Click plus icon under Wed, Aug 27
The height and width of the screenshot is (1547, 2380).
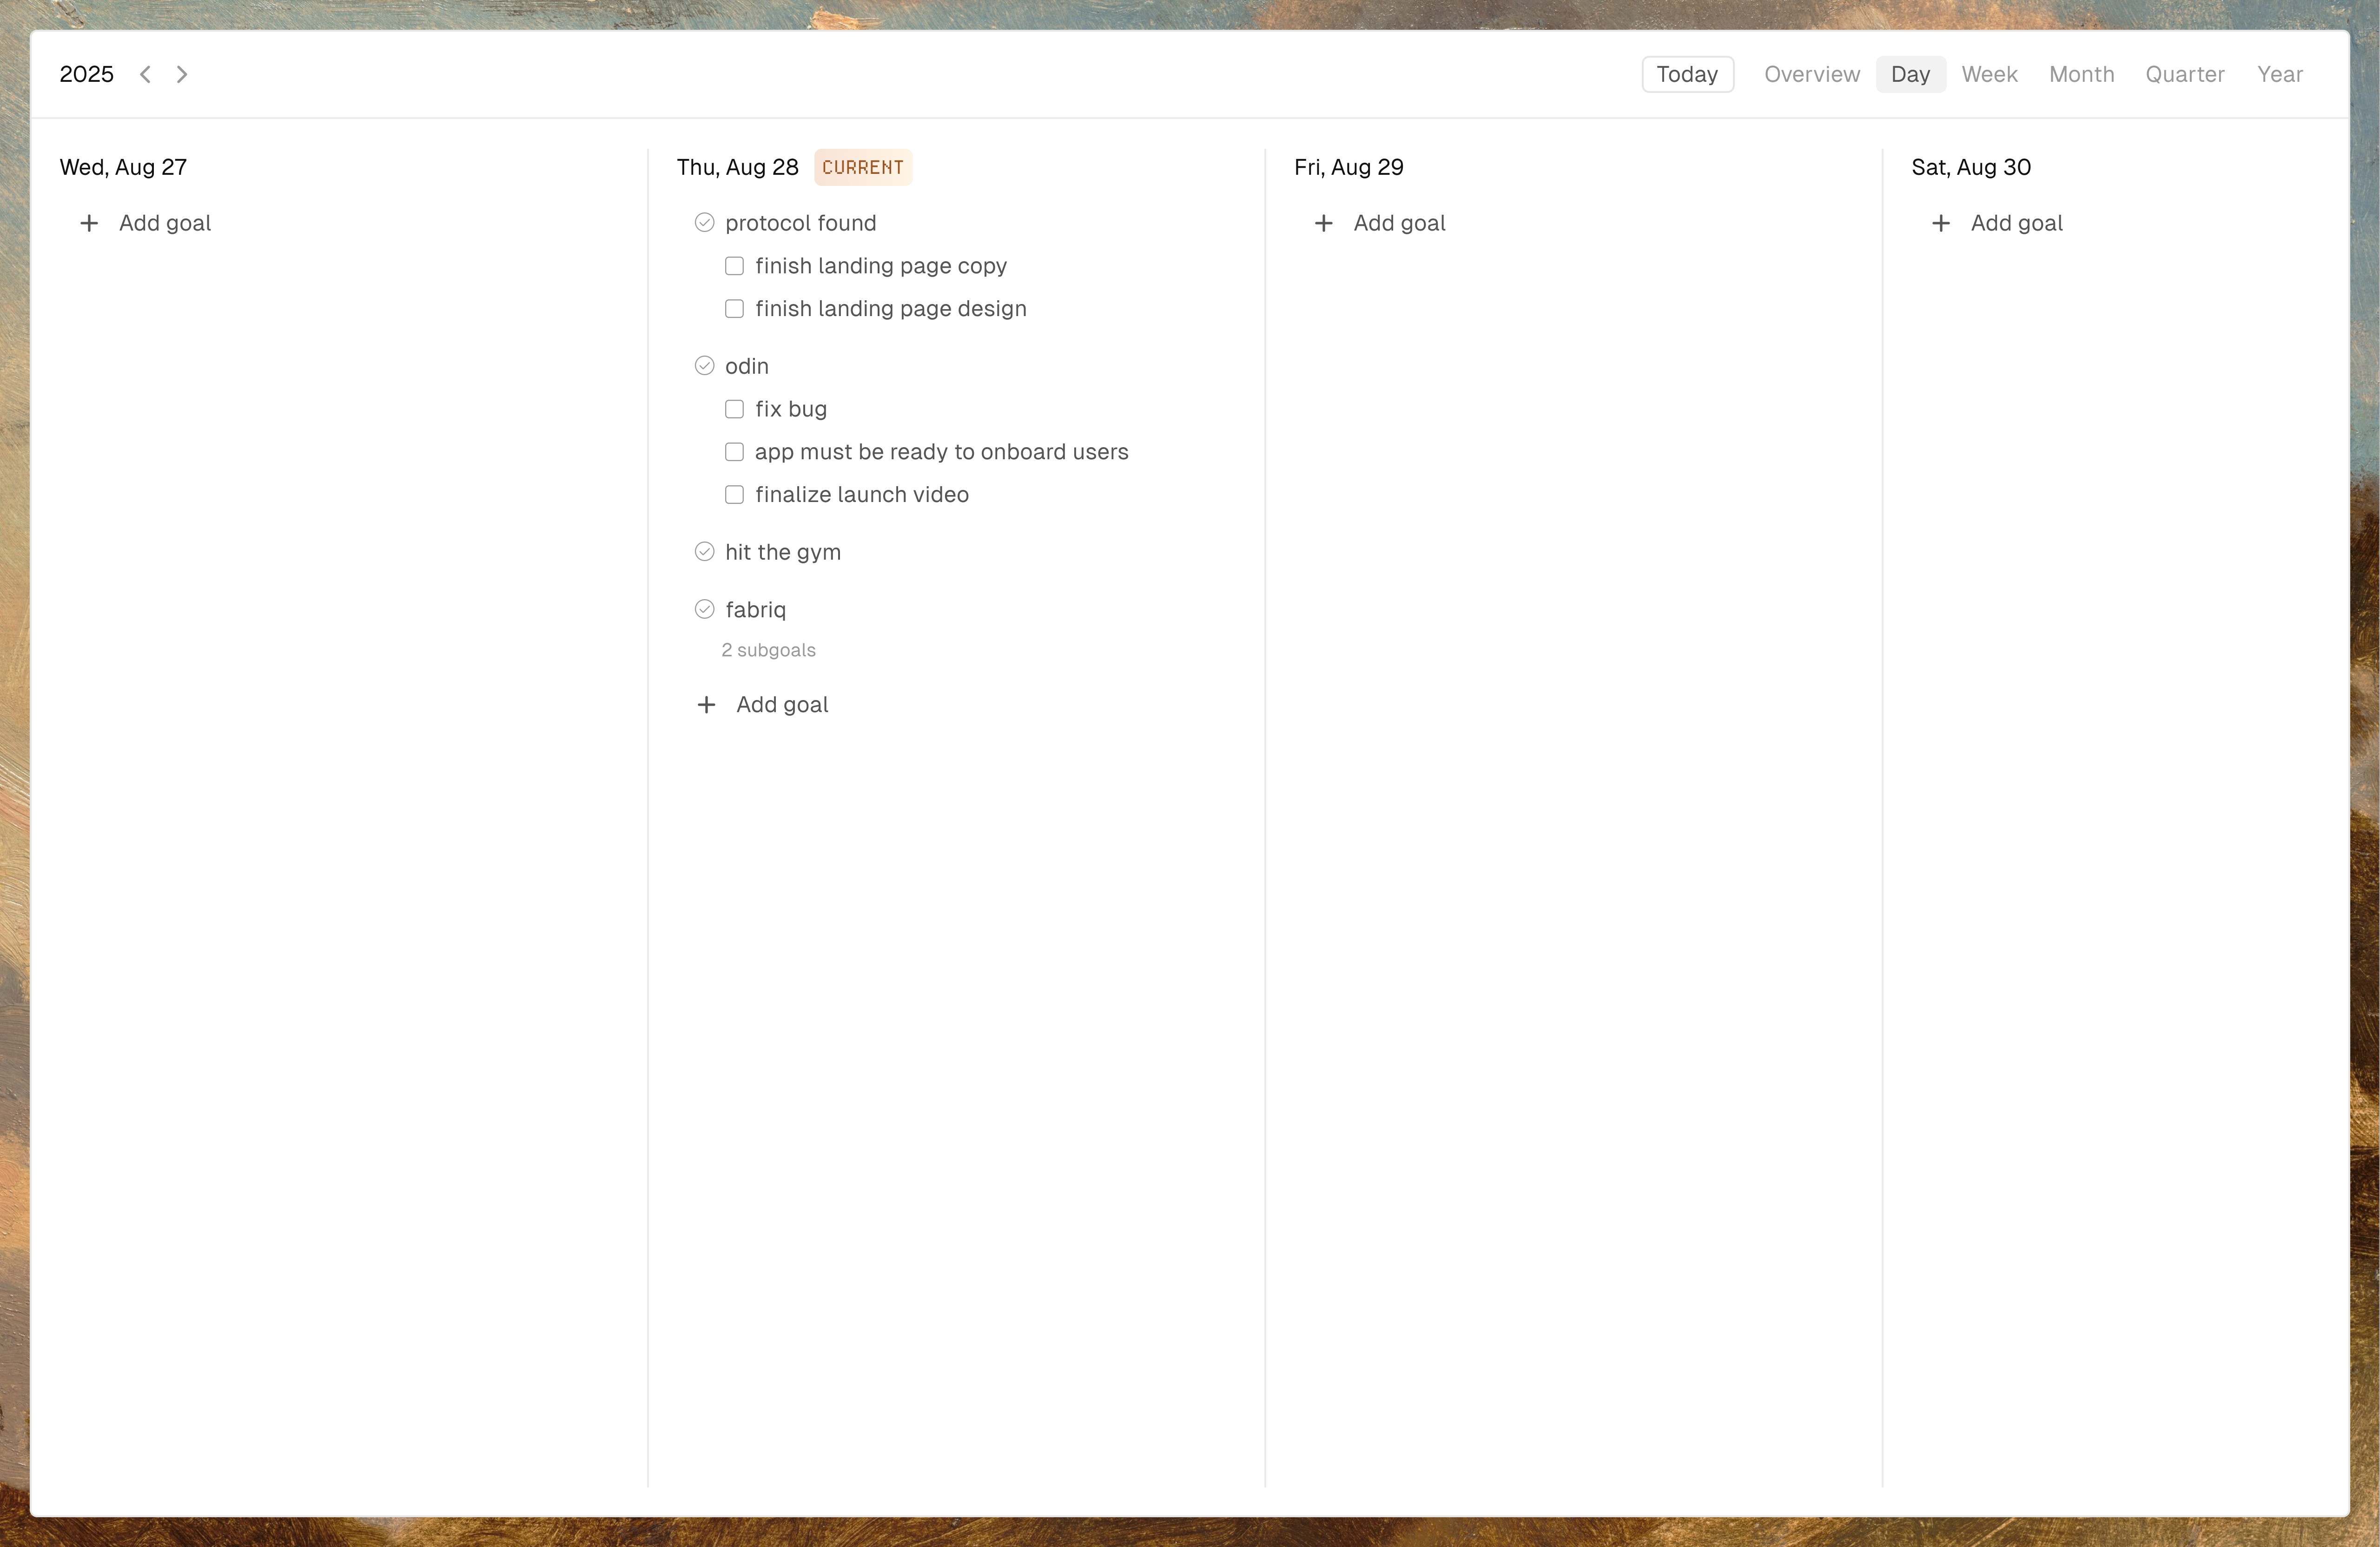89,223
